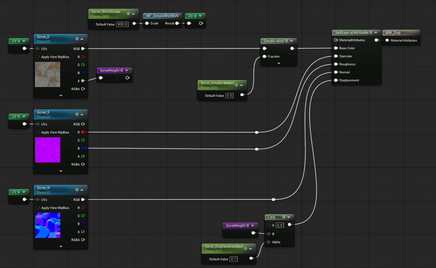
Task: Open the dropdown on Scree_WorldScale node
Action: click(133, 14)
